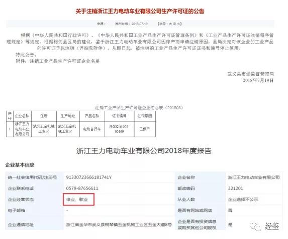
Task: Click the 企业联系电话 label
Action: (x=21, y=188)
